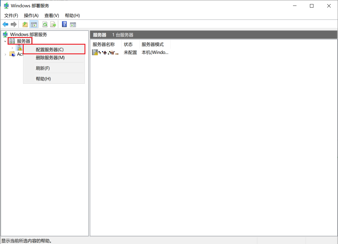The image size is (338, 244).
Task: Expand the Active Directory node chevron
Action: tap(5, 55)
